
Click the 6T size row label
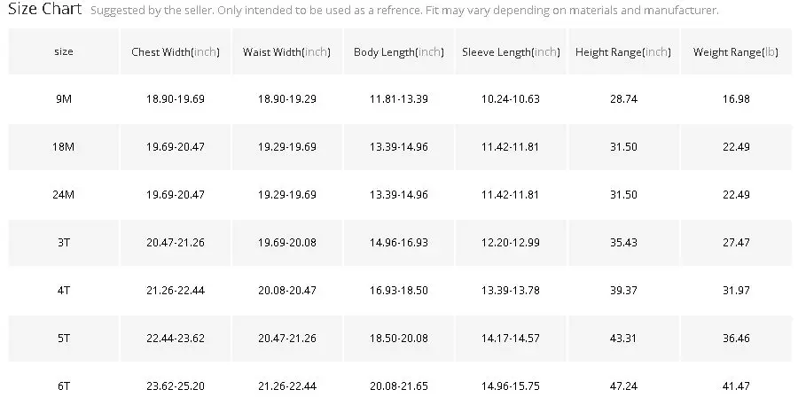[63, 386]
